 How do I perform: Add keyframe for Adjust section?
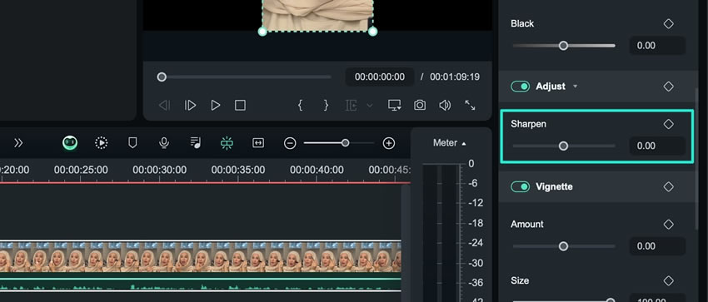pyautogui.click(x=669, y=86)
